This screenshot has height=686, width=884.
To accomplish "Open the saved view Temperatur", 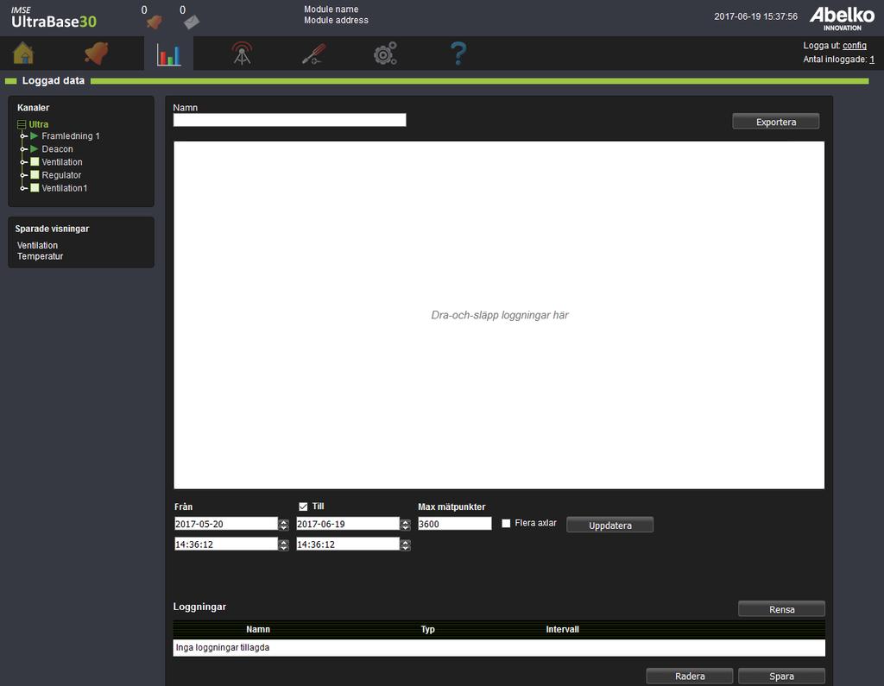I will [x=40, y=256].
